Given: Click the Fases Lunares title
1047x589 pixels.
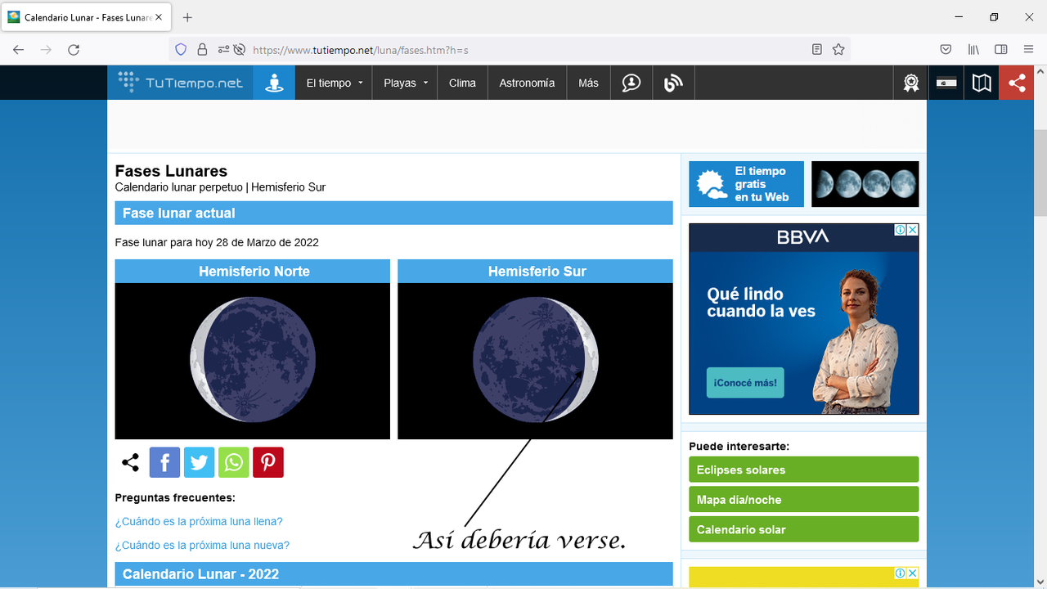Looking at the screenshot, I should [x=171, y=171].
